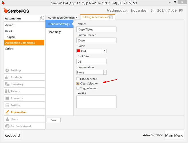Switch to the Automation Commands list tab
This screenshot has width=188, height=143.
click(x=62, y=18)
